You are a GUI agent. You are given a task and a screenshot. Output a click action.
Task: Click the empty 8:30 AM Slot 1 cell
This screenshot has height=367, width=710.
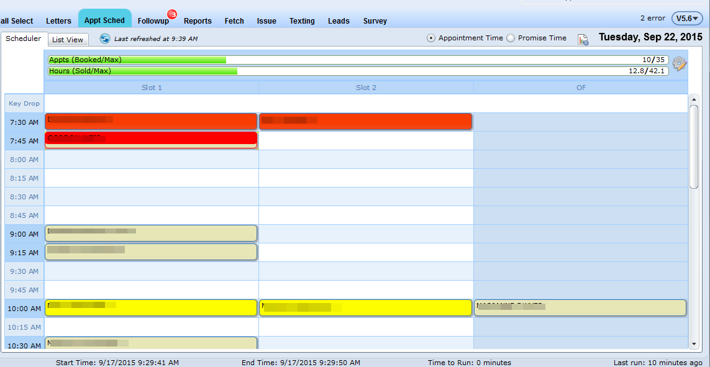[x=151, y=197]
